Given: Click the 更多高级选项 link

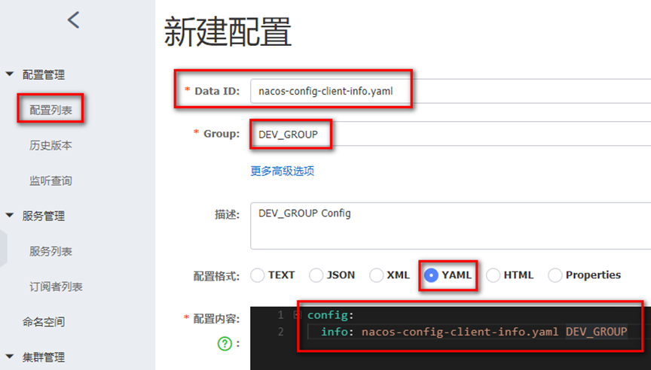Looking at the screenshot, I should coord(282,171).
